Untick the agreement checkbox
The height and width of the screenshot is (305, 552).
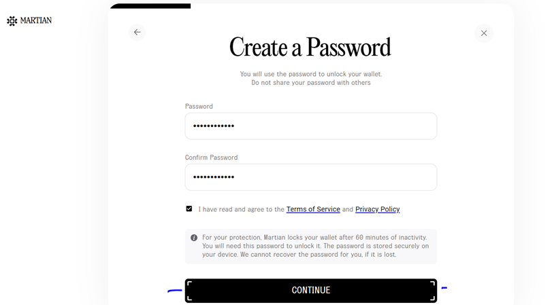[189, 209]
